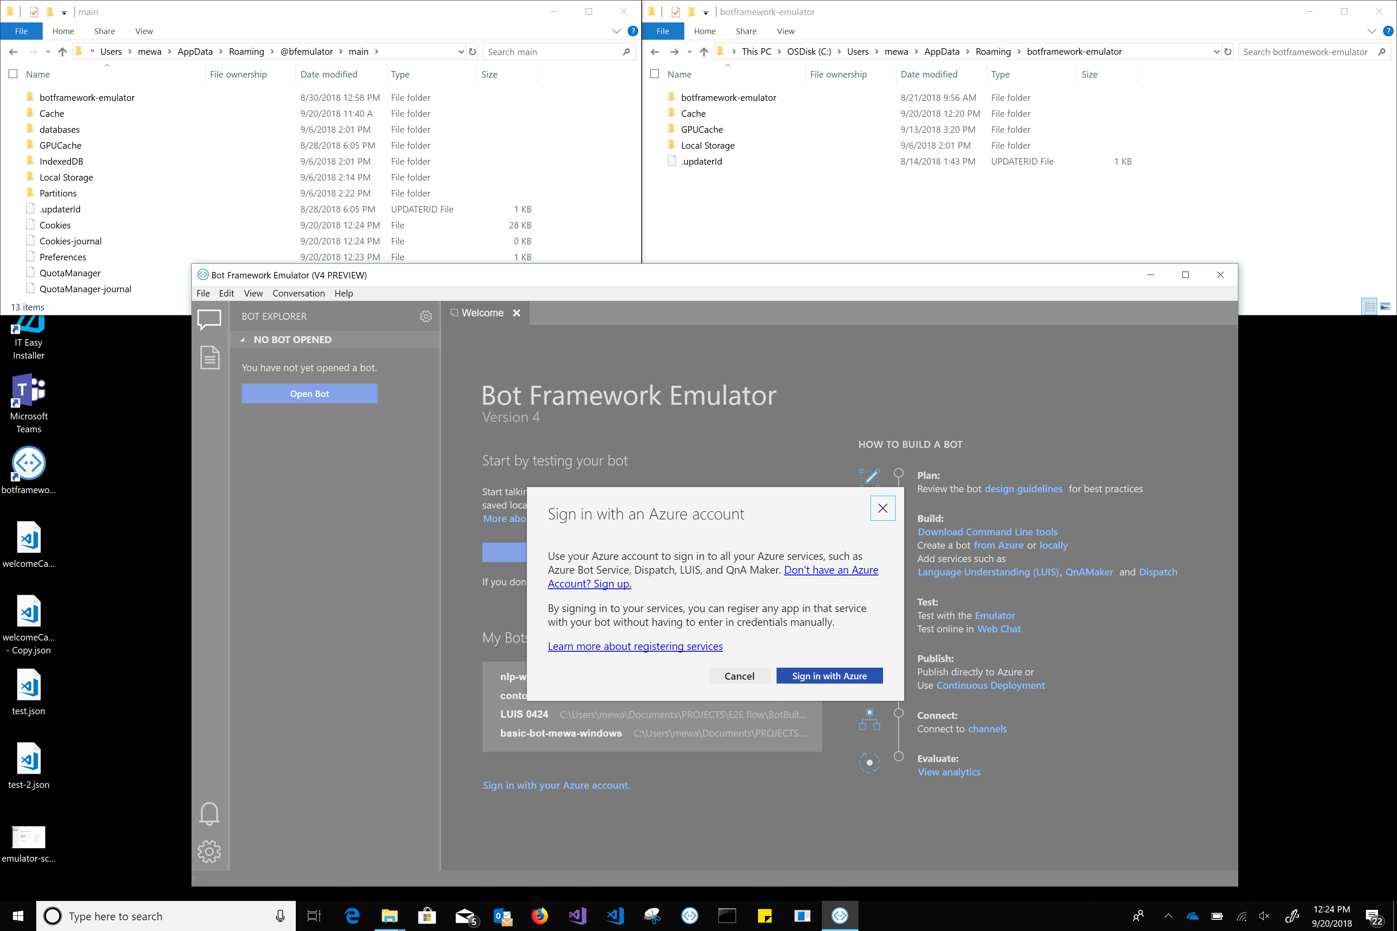The height and width of the screenshot is (931, 1397).
Task: Open the Learn more about registering services link
Action: pos(635,646)
